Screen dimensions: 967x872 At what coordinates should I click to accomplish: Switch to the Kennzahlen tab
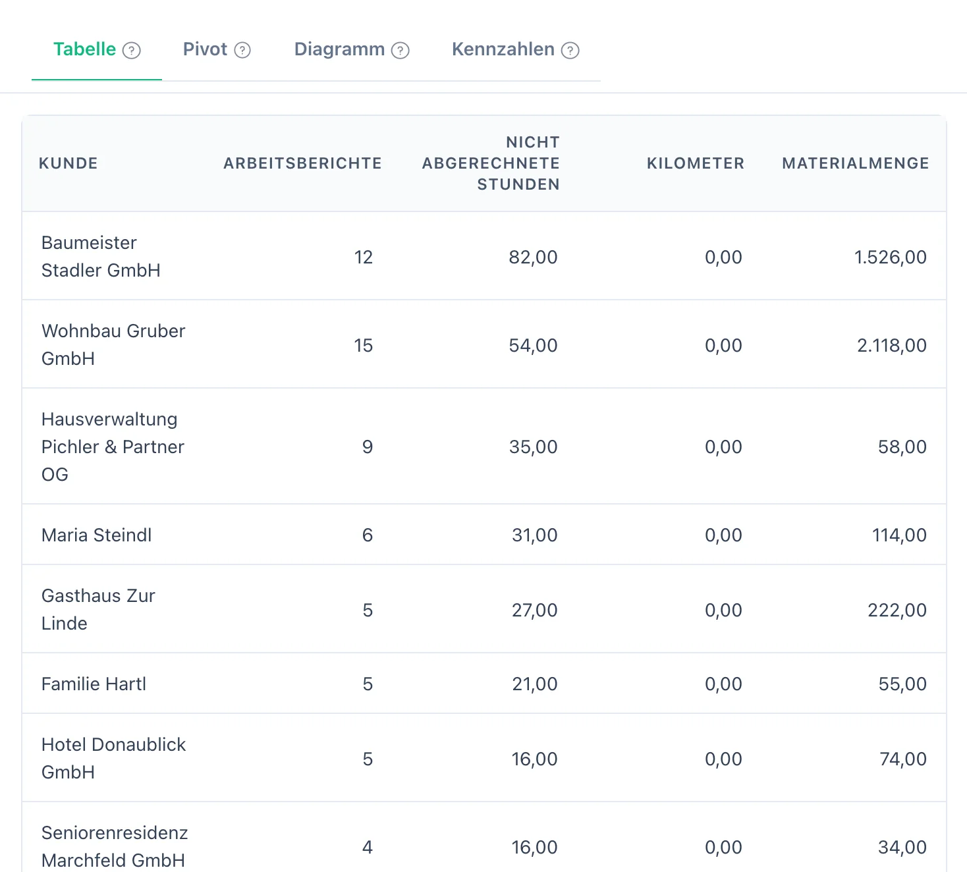[x=503, y=49]
